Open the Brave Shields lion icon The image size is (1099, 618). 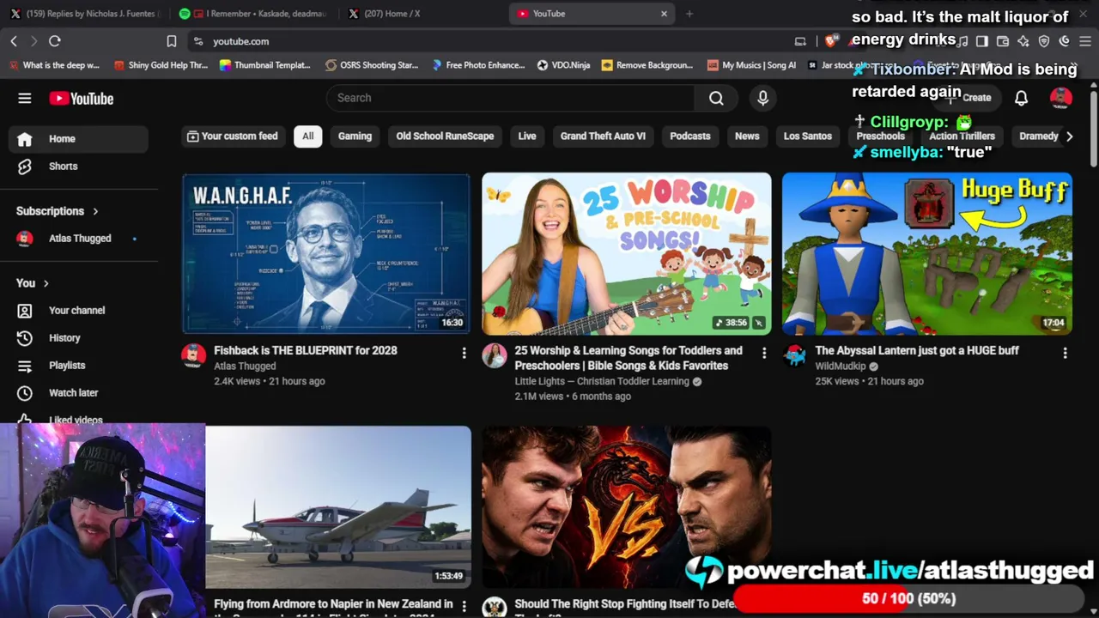pos(831,41)
